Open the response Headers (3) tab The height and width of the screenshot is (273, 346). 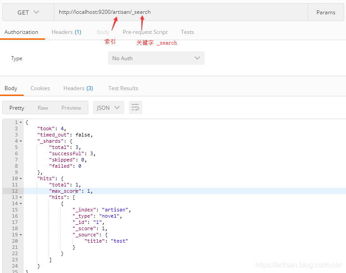click(x=78, y=88)
